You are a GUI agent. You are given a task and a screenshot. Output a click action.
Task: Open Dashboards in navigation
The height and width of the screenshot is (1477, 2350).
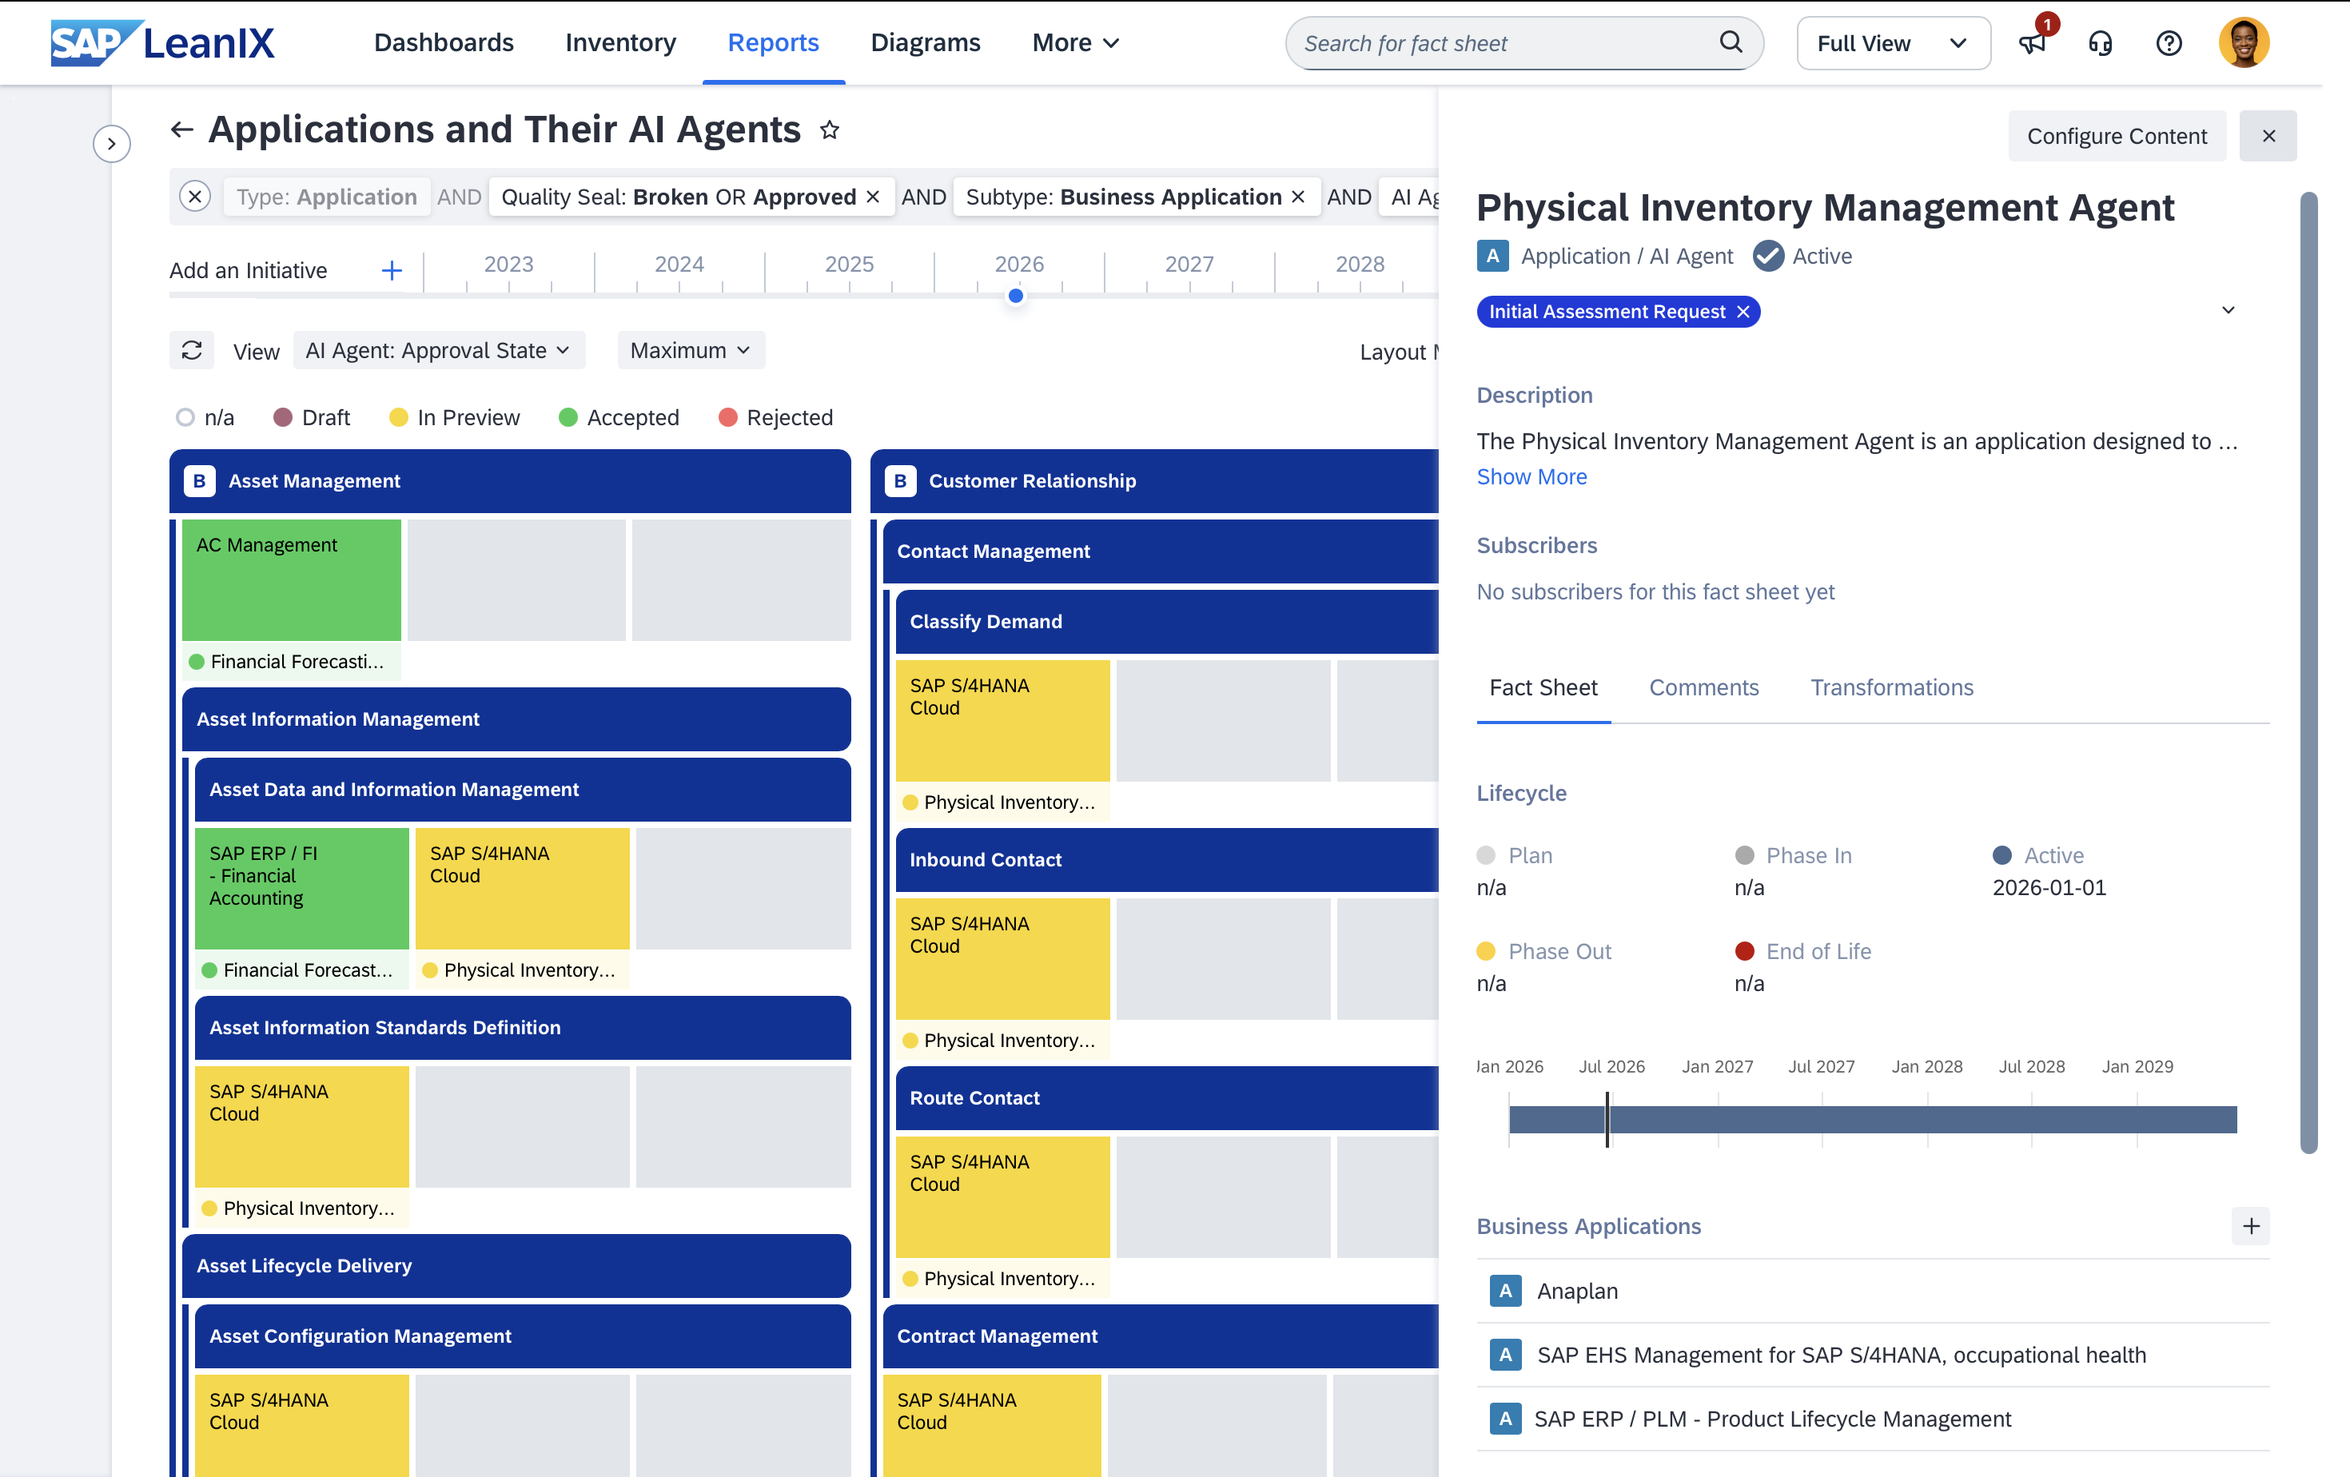(443, 43)
